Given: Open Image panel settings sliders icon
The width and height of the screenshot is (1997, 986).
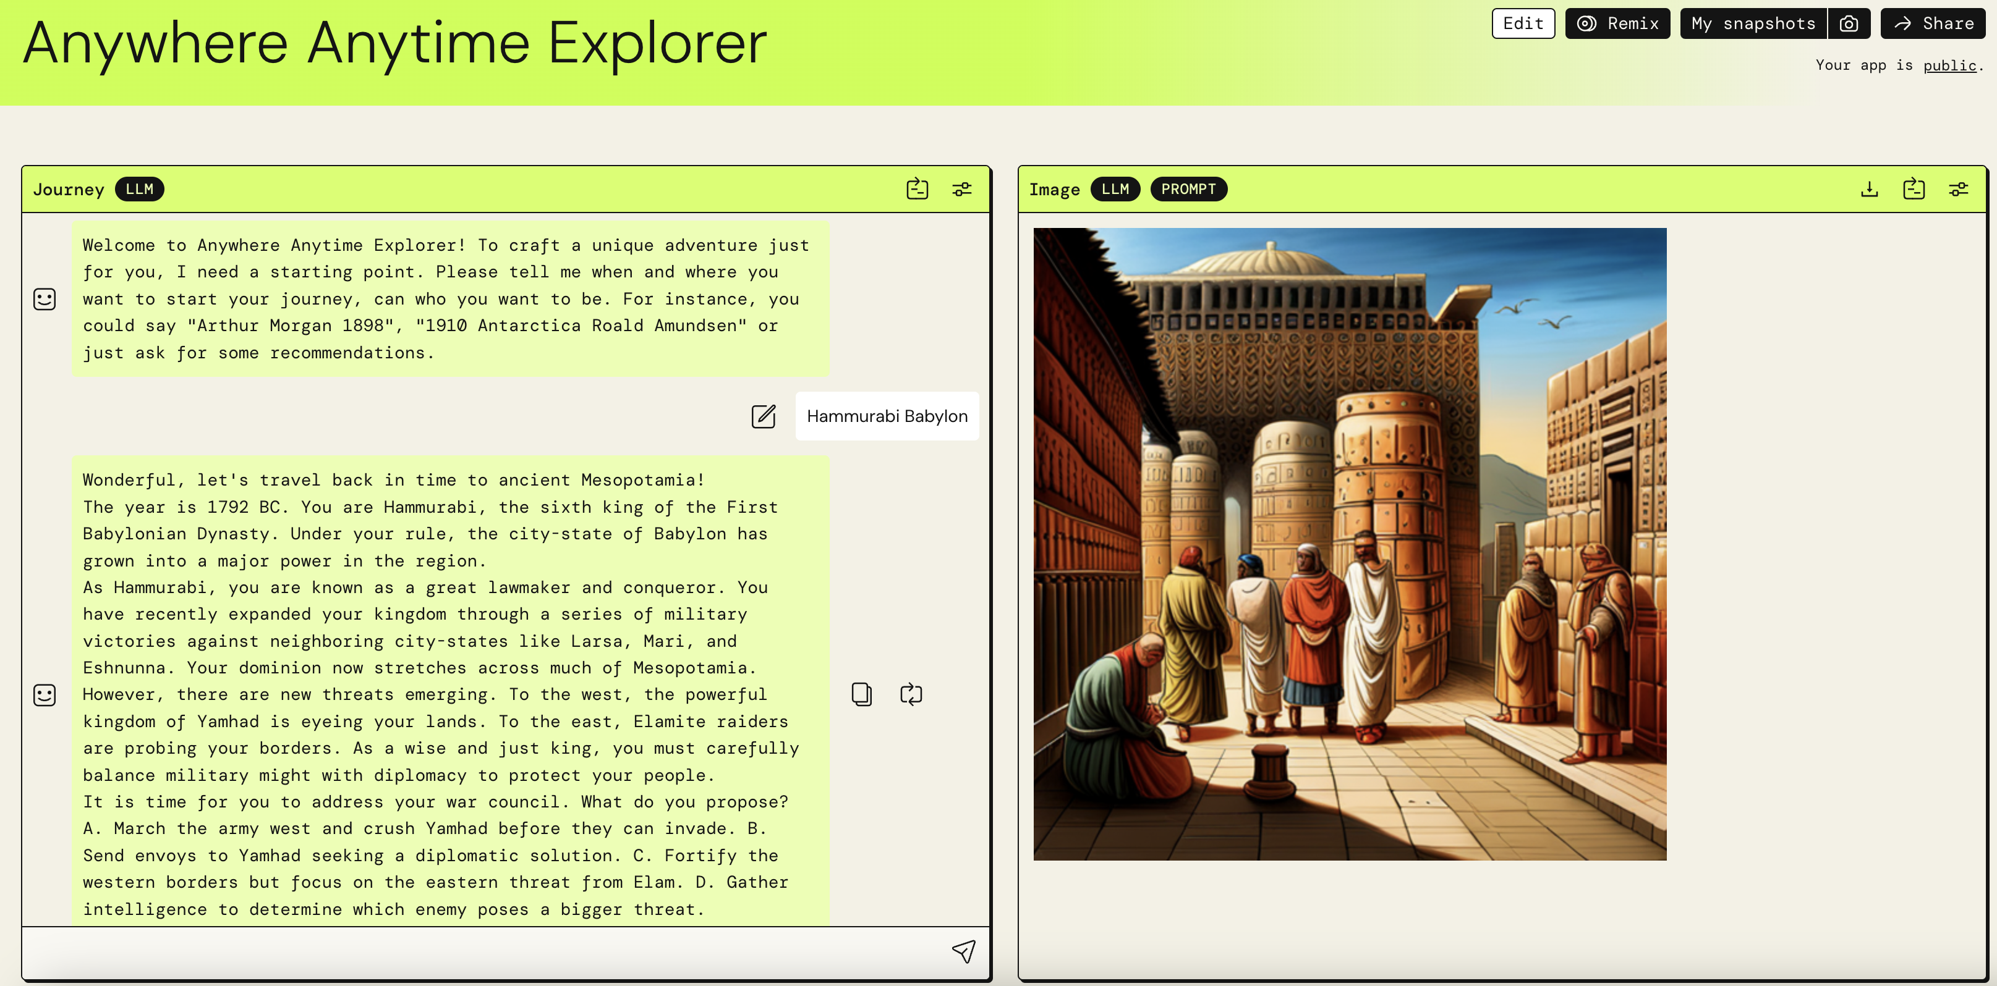Looking at the screenshot, I should click(1958, 189).
